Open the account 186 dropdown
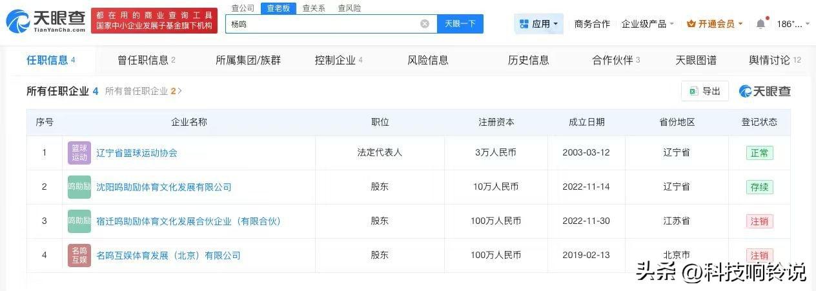The height and width of the screenshot is (291, 816). [x=793, y=24]
